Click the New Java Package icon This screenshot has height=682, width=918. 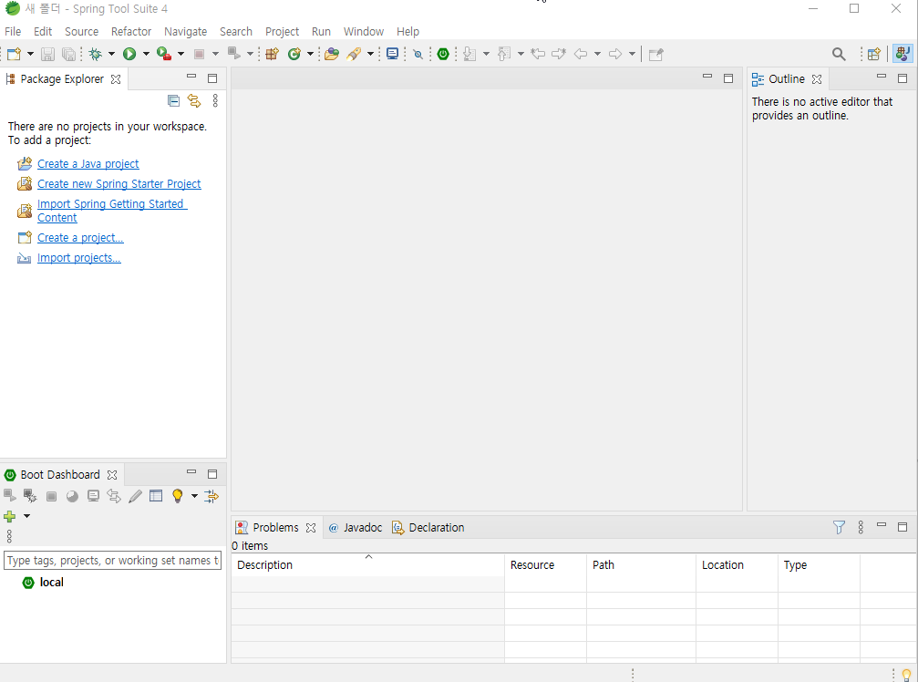click(272, 55)
